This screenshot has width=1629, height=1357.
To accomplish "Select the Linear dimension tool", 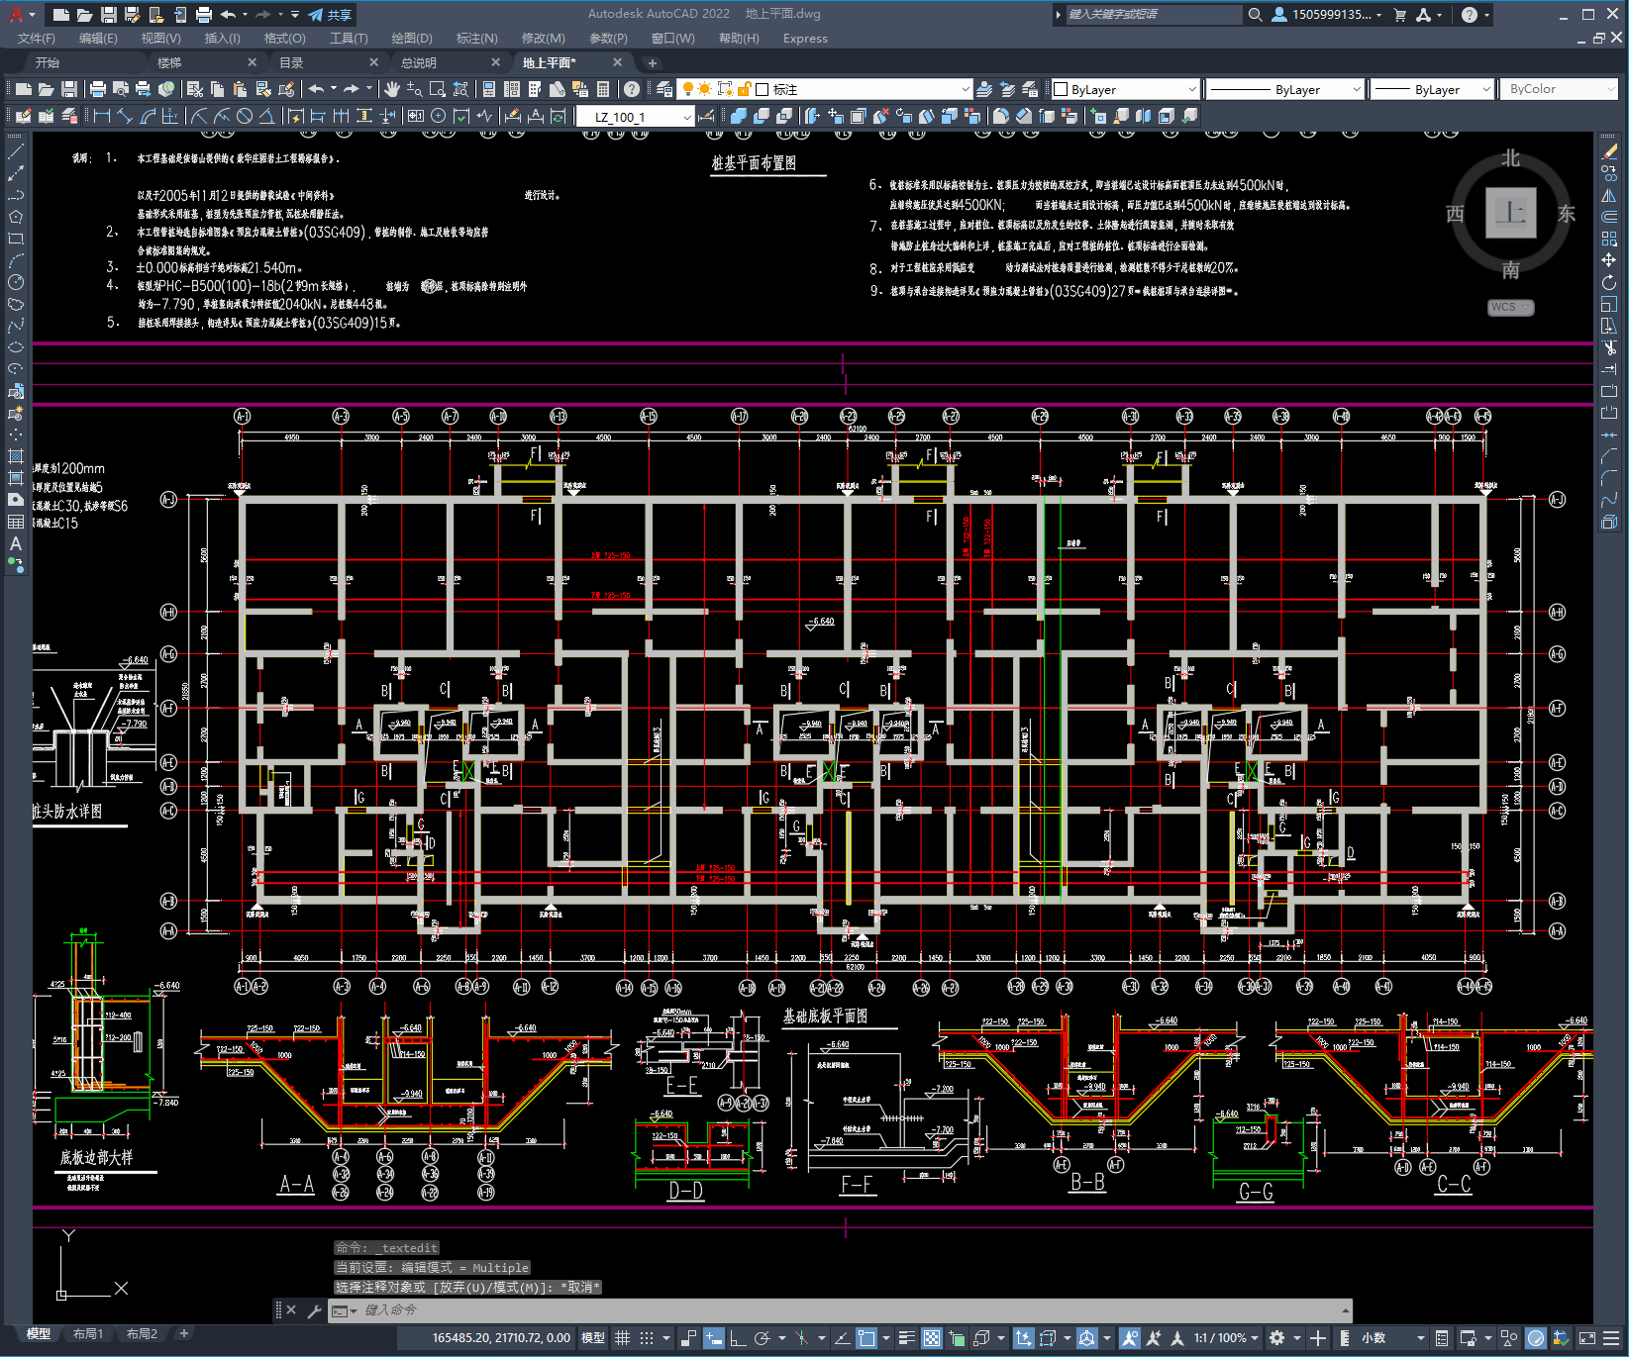I will coord(101,116).
